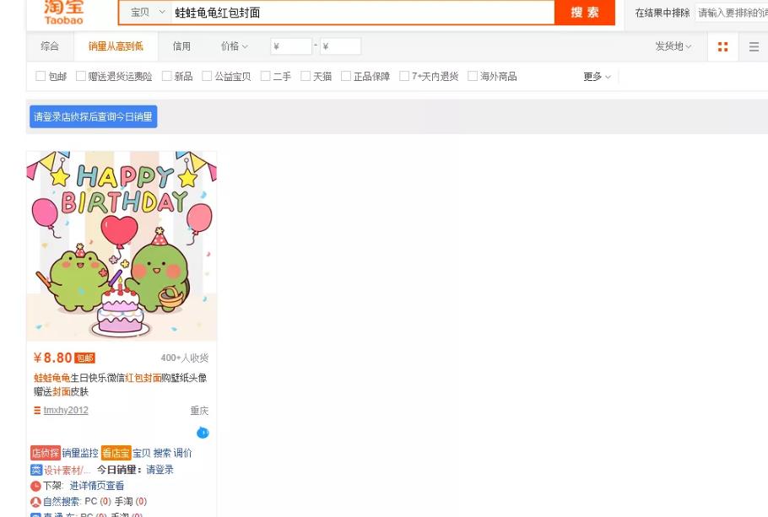
Task: Click the 宝贝 link after 看店宝
Action: pyautogui.click(x=142, y=453)
